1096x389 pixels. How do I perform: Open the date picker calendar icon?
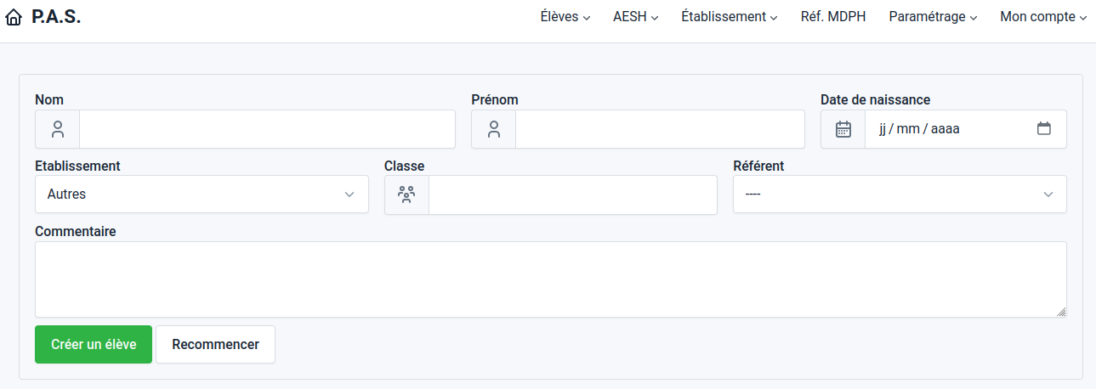(x=1044, y=129)
